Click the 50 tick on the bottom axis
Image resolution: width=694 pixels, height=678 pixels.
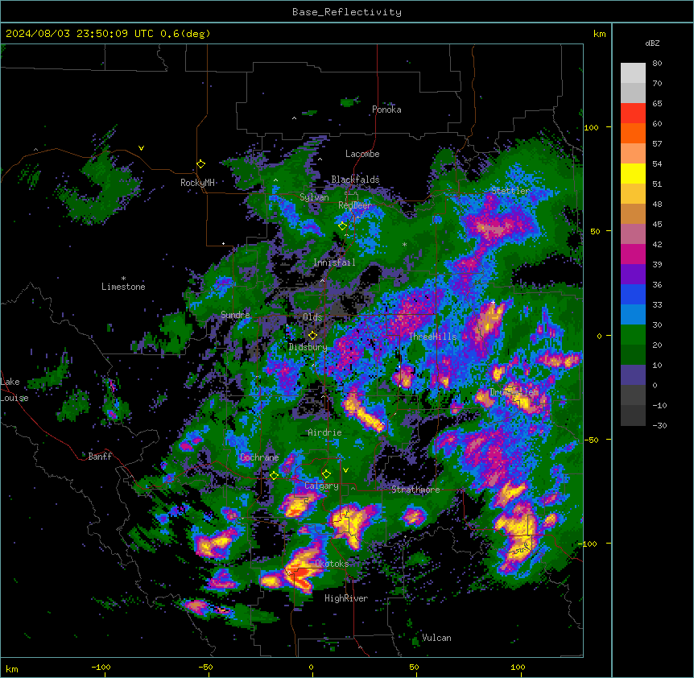click(x=414, y=667)
